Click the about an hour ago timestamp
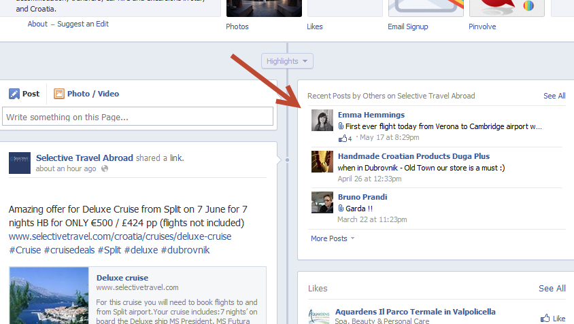574x324 pixels. point(66,168)
